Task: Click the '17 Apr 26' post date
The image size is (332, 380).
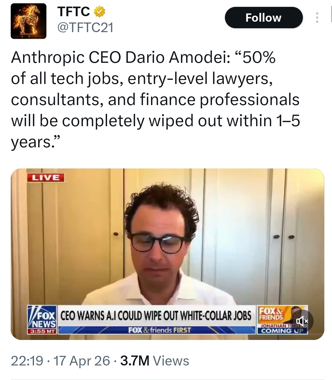Action: [x=81, y=361]
